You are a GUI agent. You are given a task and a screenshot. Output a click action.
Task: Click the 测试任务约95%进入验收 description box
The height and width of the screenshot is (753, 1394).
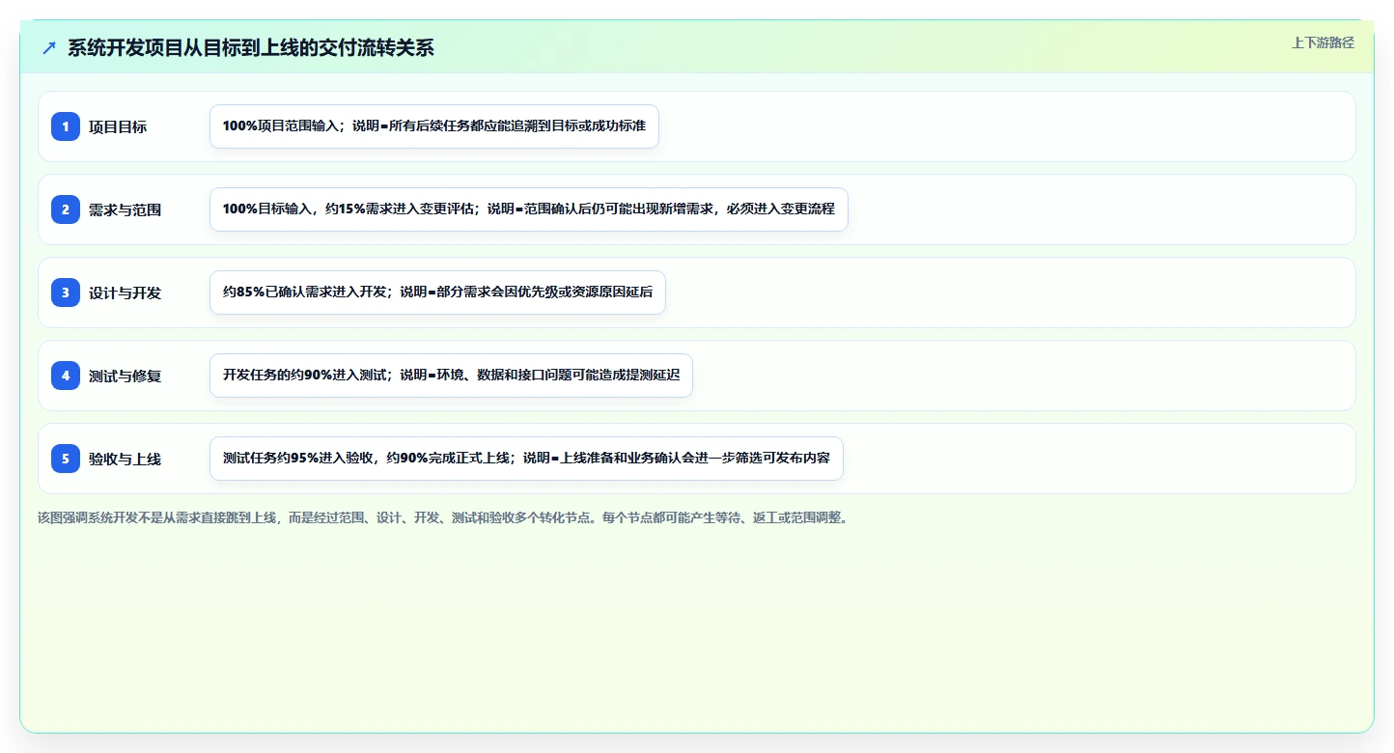point(526,459)
